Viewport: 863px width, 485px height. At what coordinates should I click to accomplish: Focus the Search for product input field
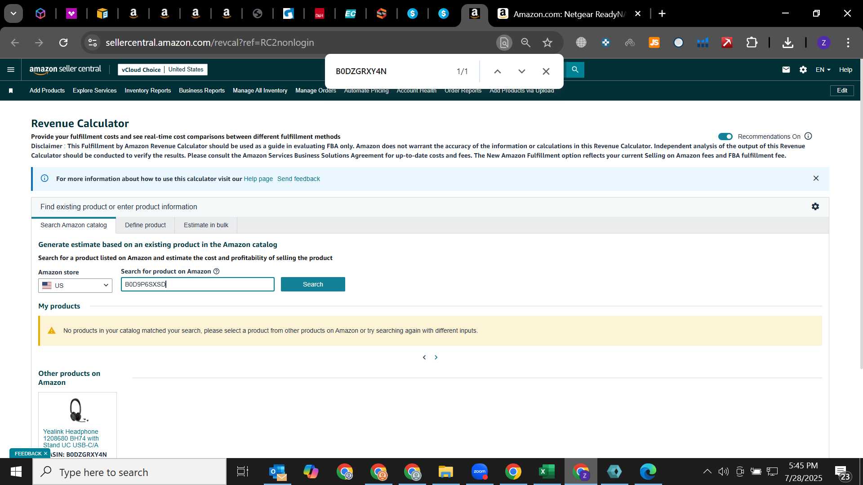click(198, 284)
